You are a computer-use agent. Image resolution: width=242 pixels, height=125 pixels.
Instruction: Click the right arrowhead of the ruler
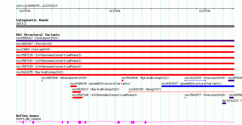(233, 9)
